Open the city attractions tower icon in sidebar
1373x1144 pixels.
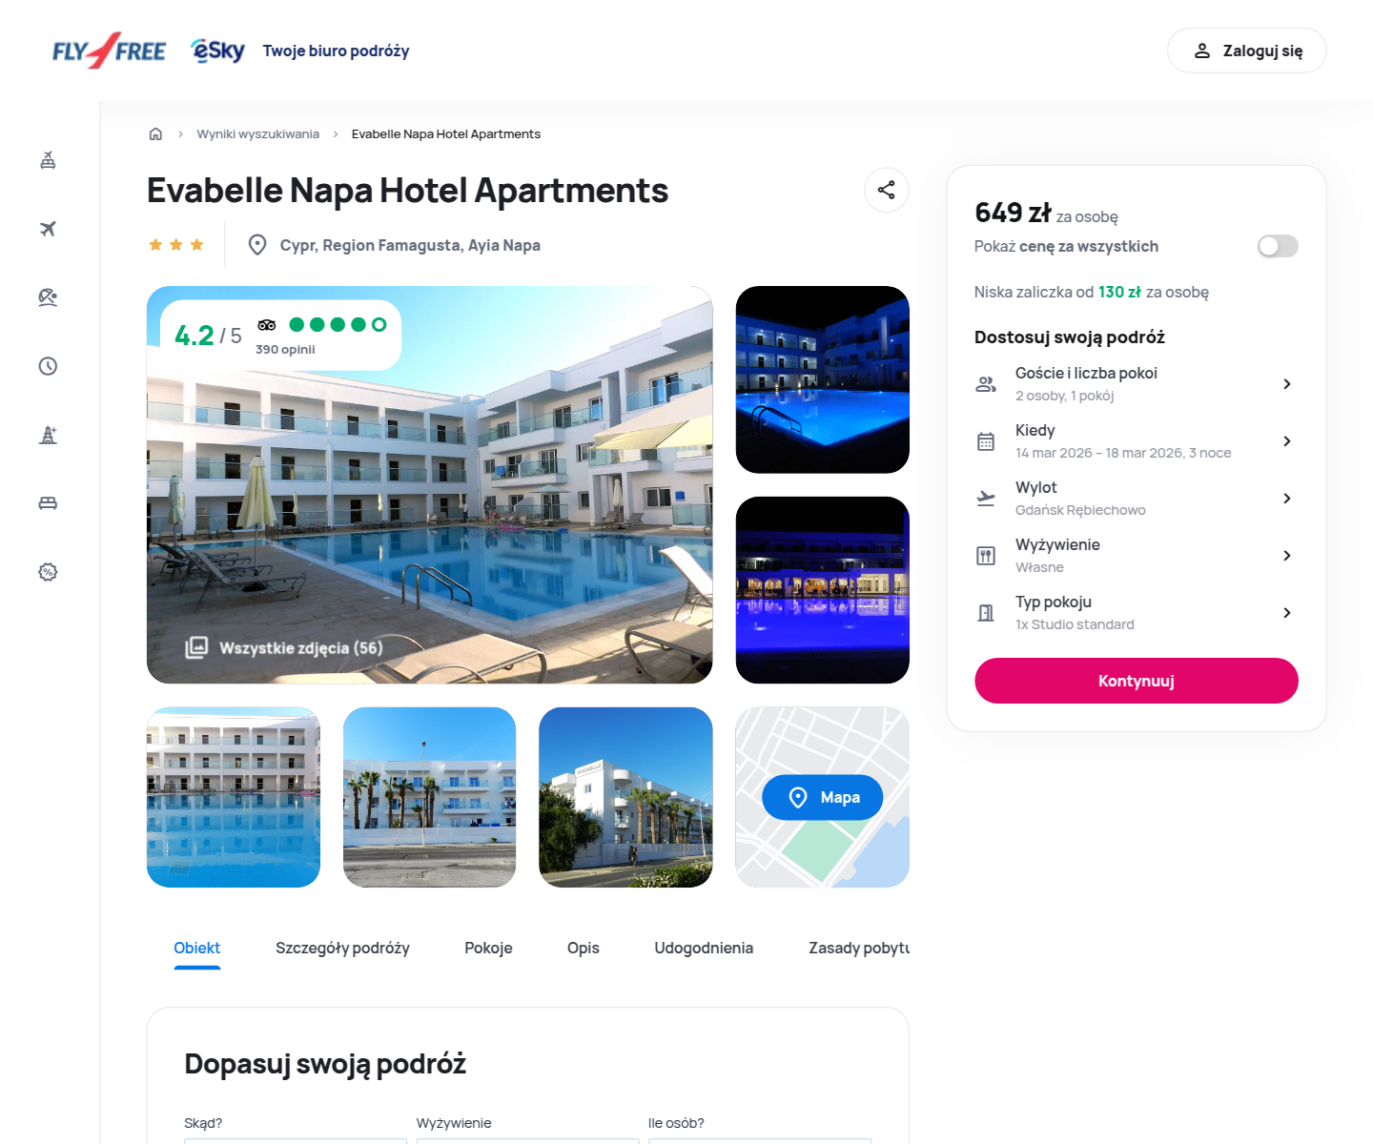coord(48,435)
